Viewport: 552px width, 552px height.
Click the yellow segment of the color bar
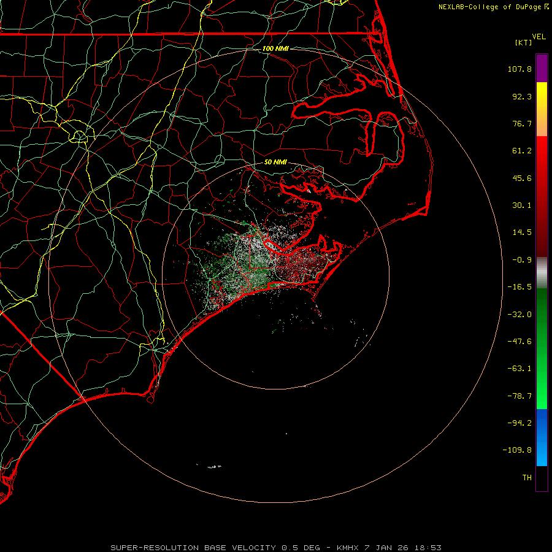[x=542, y=96]
